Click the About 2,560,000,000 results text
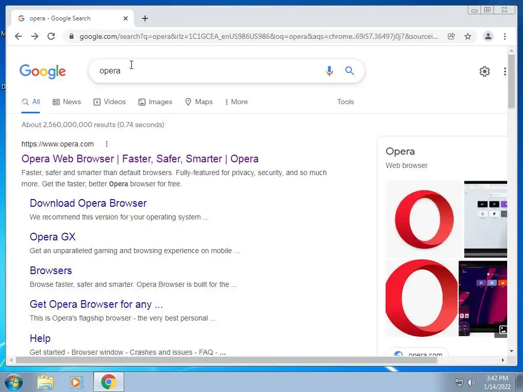The height and width of the screenshot is (392, 523). click(x=93, y=125)
